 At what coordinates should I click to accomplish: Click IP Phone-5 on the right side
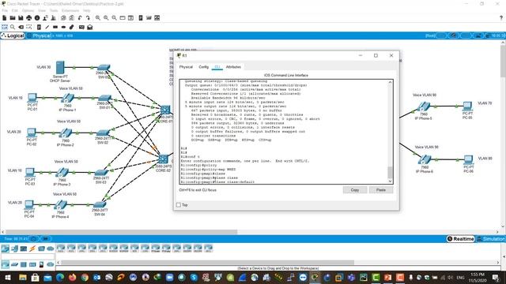[424, 106]
